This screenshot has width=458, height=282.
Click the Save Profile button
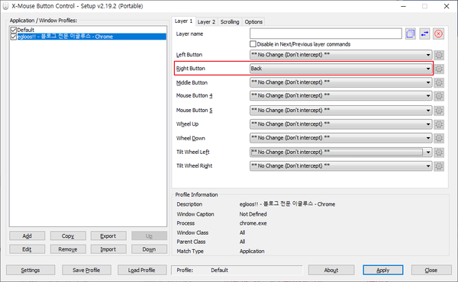pyautogui.click(x=86, y=271)
